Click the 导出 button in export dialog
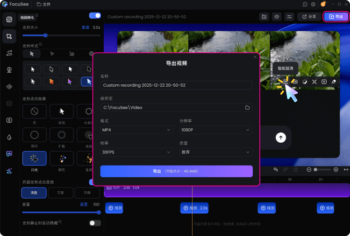 pos(176,171)
